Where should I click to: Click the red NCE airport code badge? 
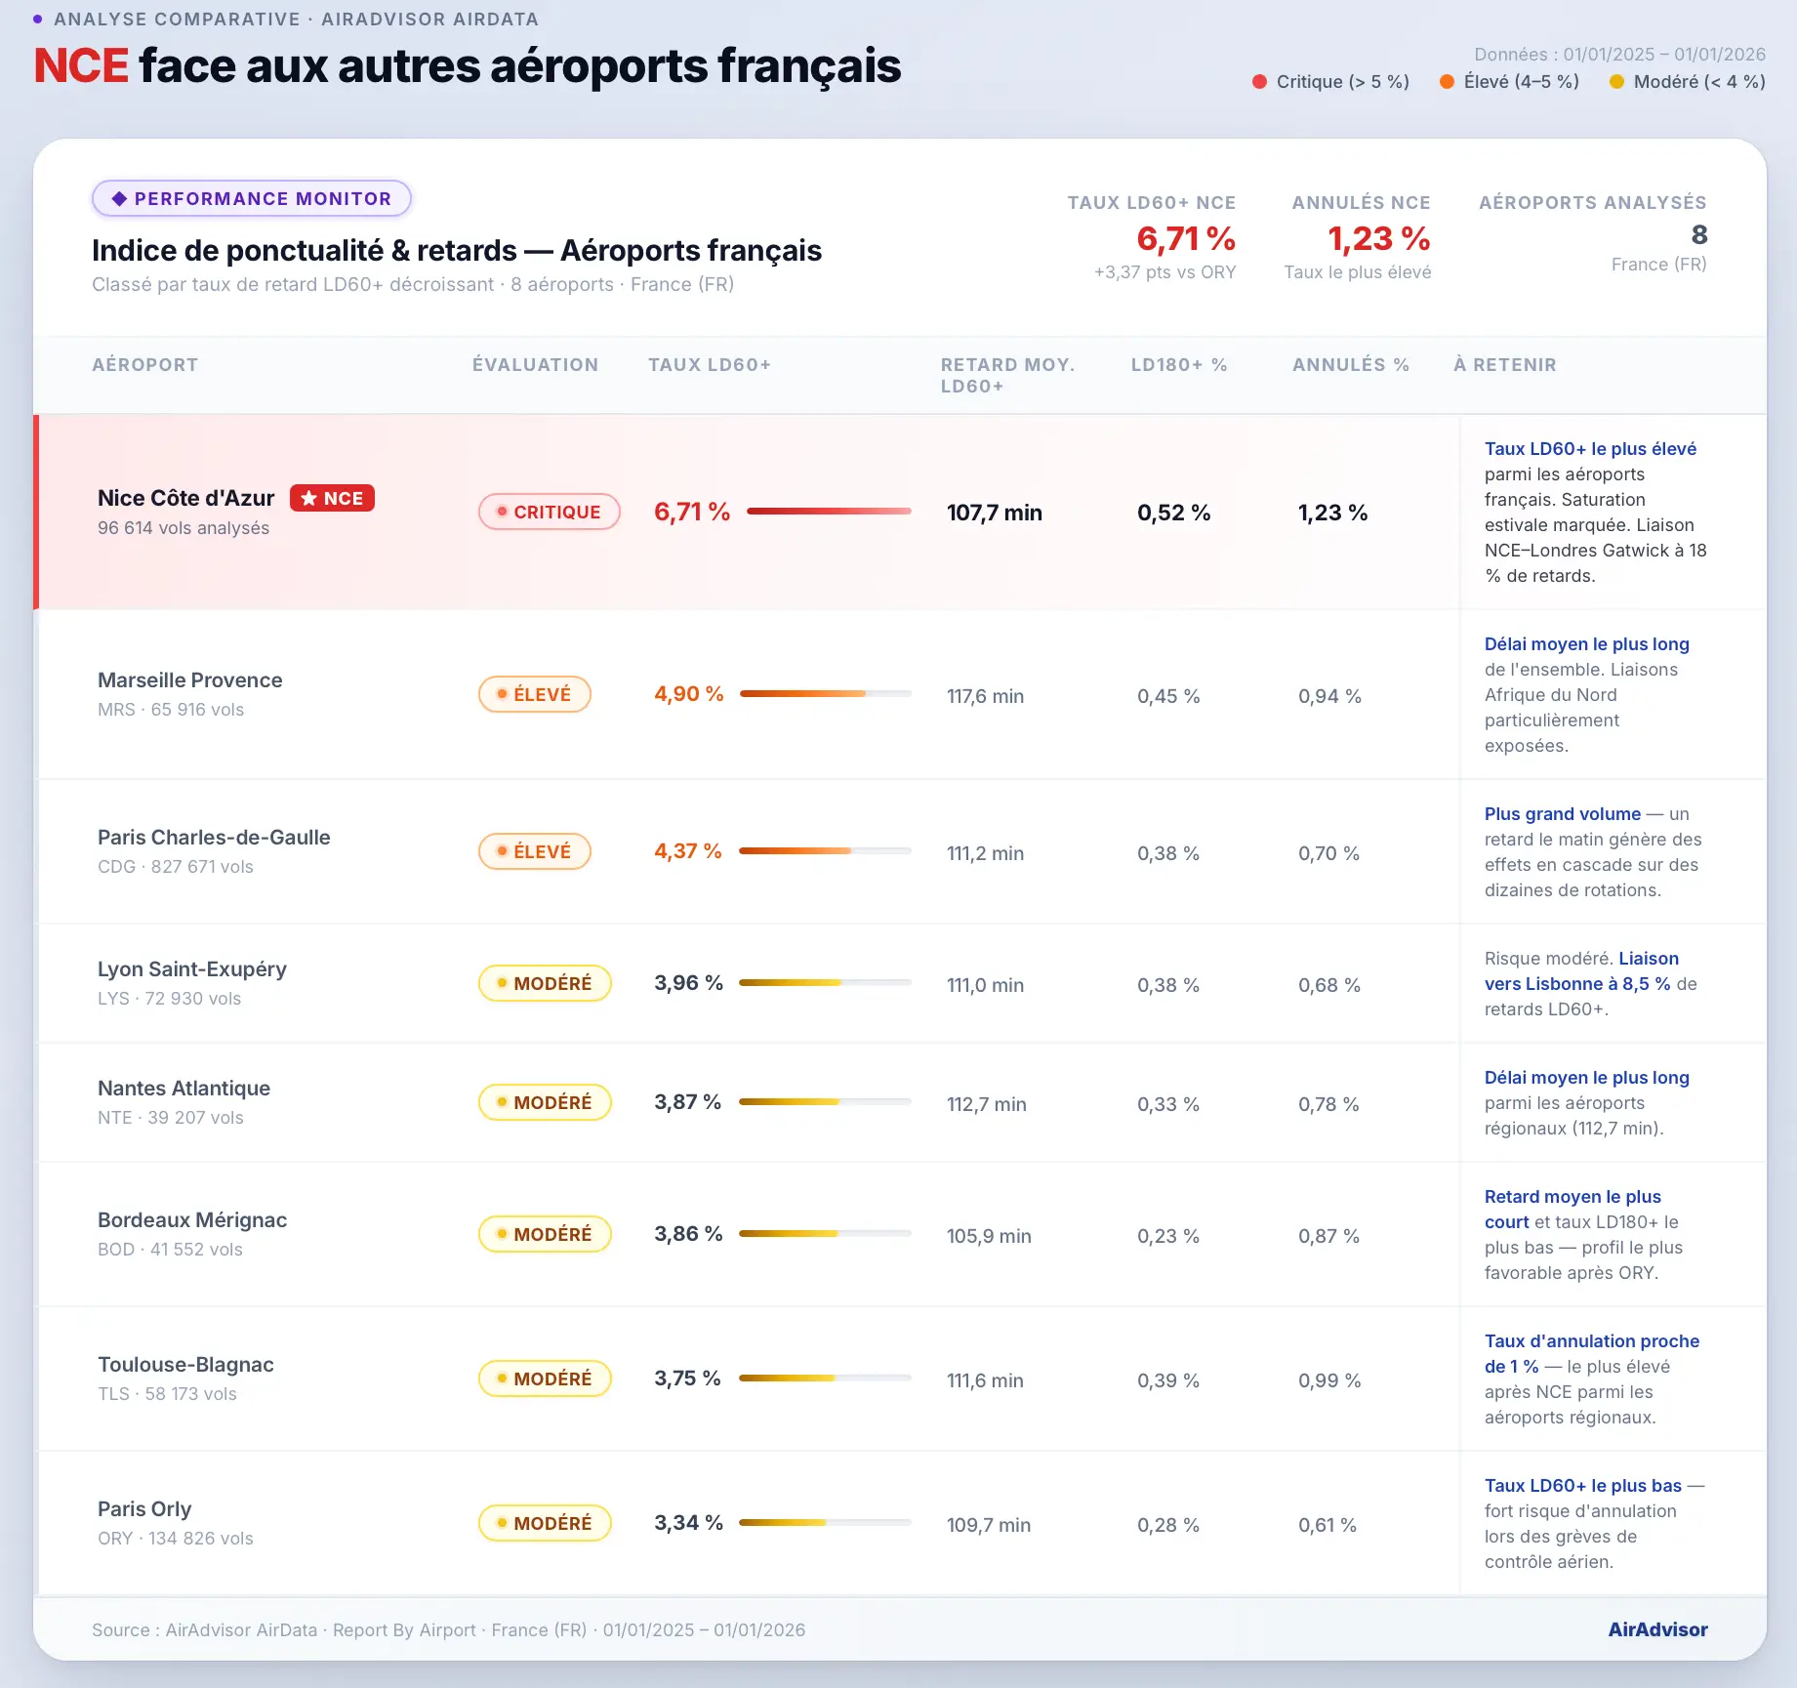[332, 498]
